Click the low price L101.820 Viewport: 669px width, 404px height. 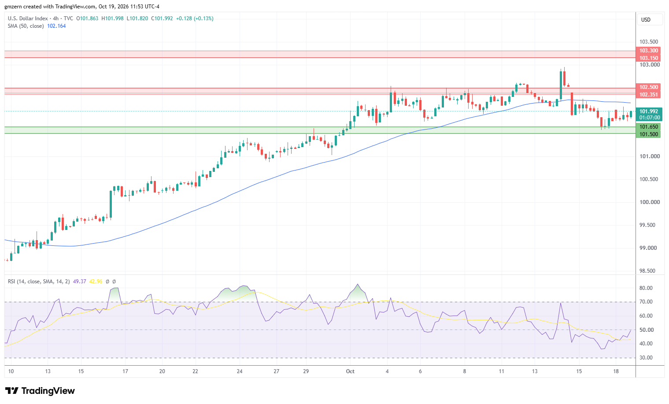[x=137, y=19]
